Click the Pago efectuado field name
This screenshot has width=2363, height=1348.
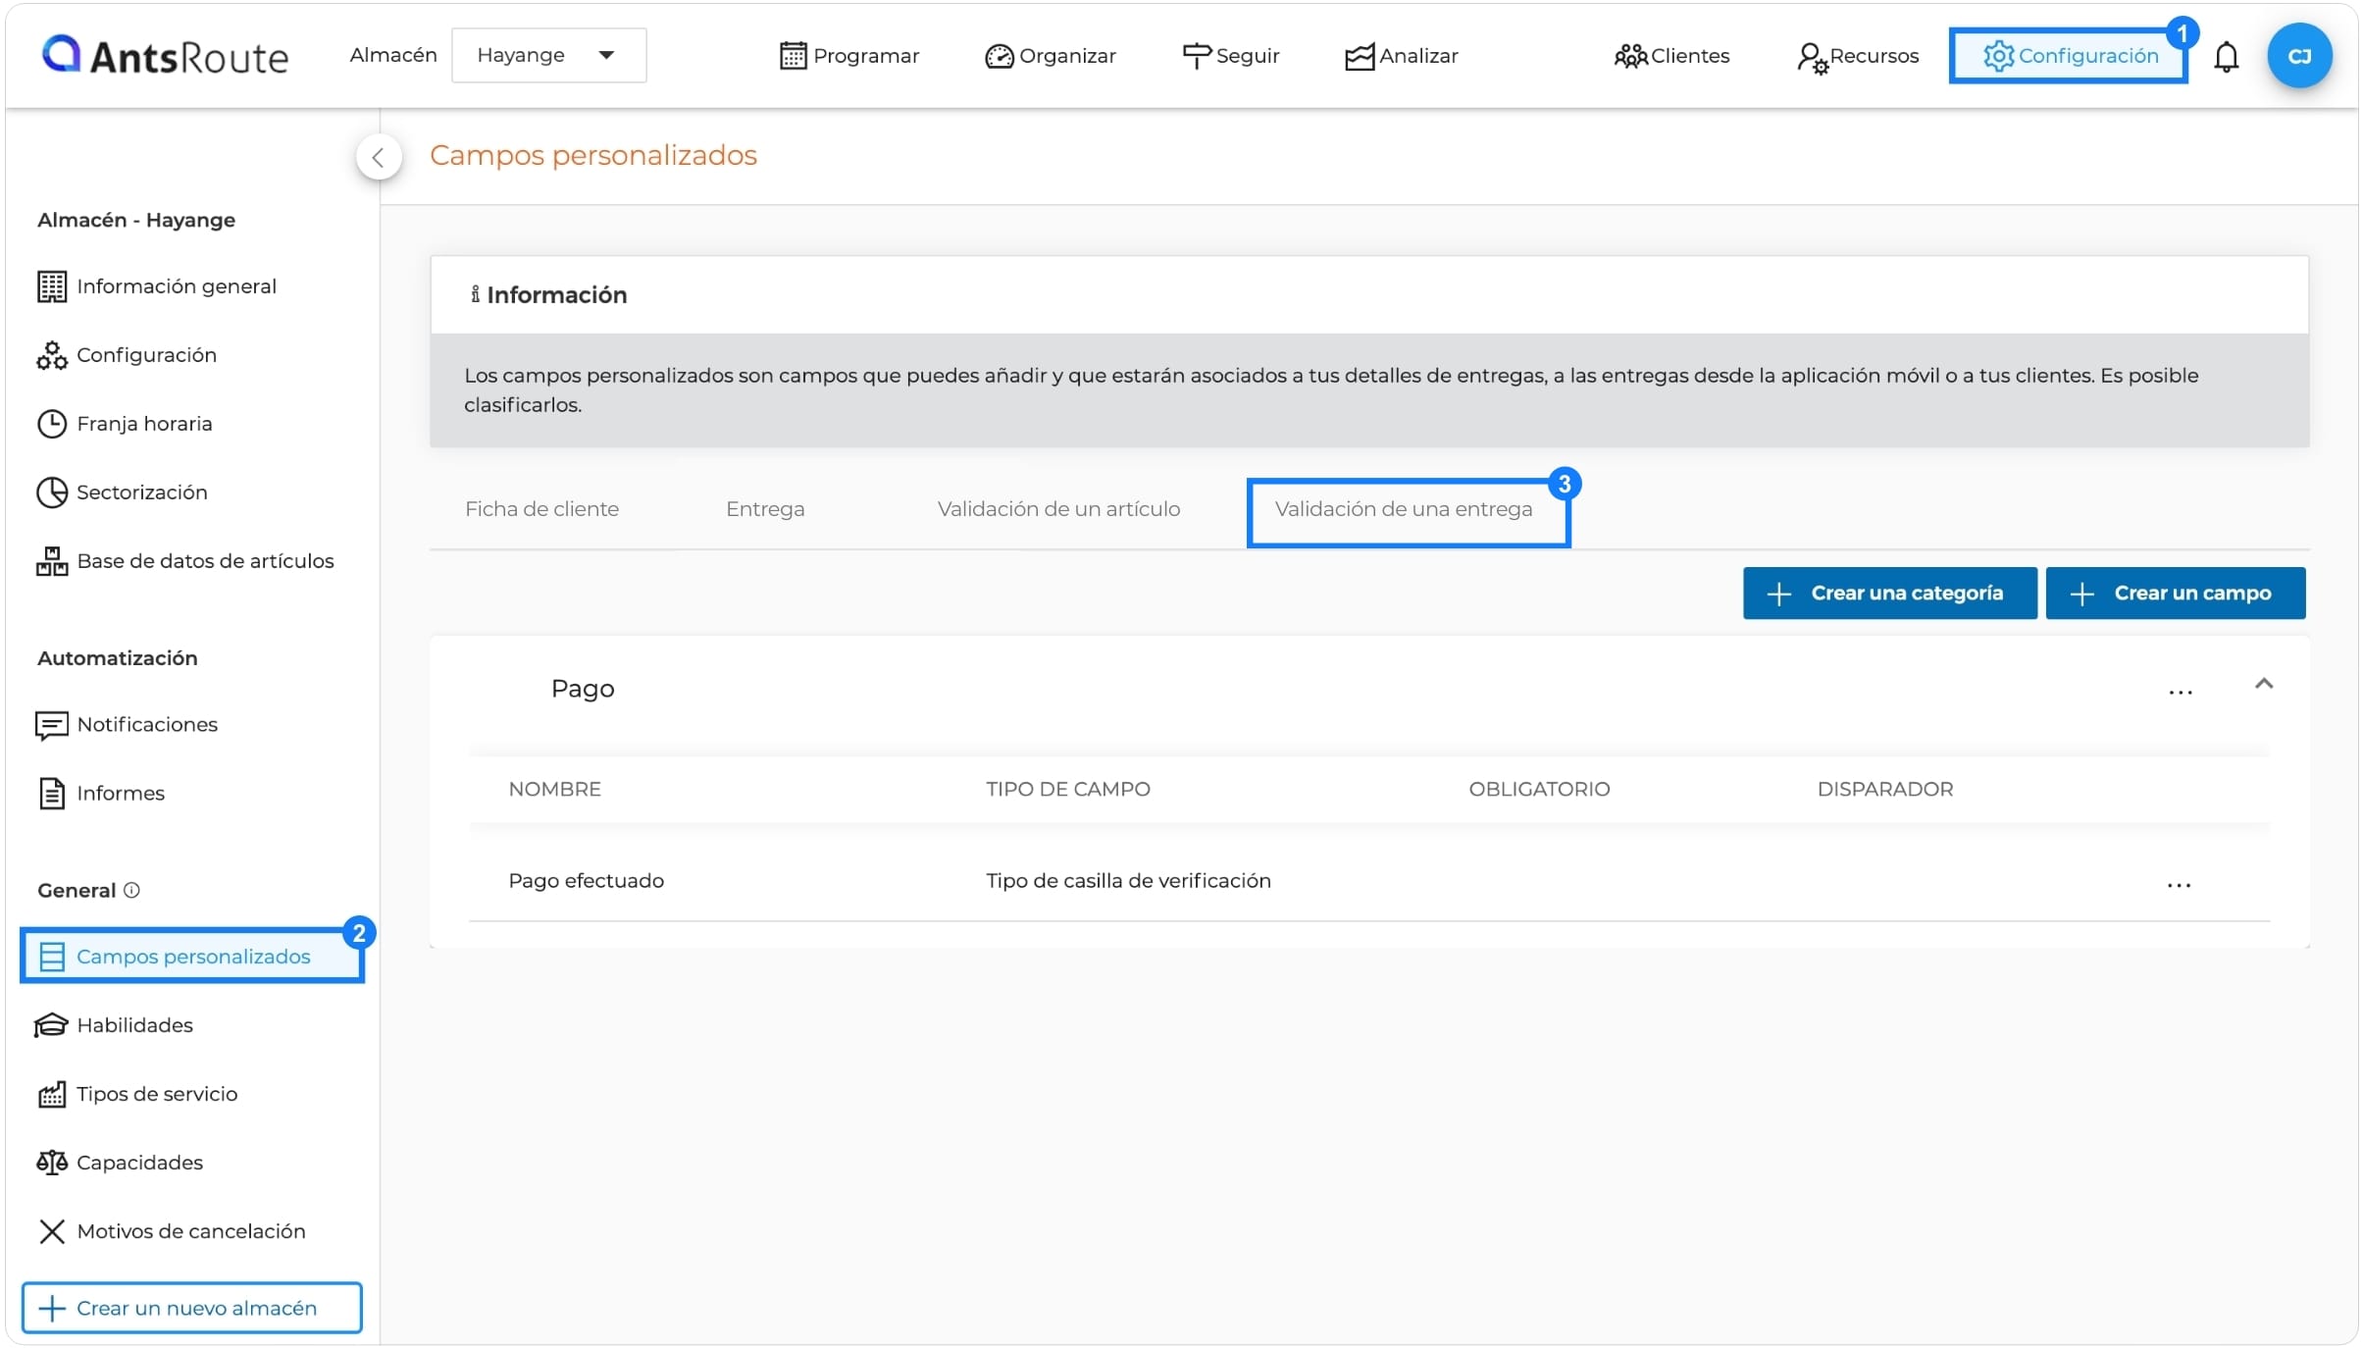pyautogui.click(x=586, y=881)
